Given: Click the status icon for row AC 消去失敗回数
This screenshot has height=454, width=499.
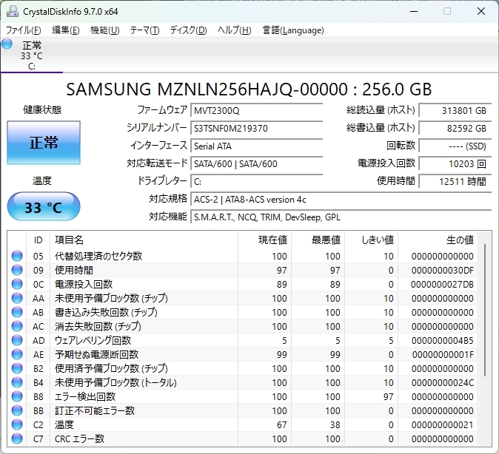Looking at the screenshot, I should (x=17, y=326).
